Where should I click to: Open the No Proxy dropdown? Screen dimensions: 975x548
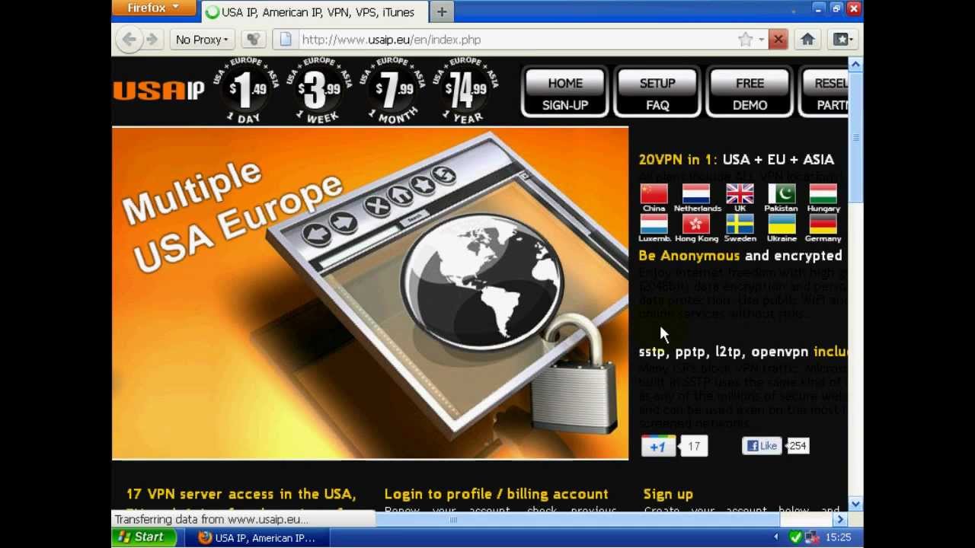[x=202, y=40]
